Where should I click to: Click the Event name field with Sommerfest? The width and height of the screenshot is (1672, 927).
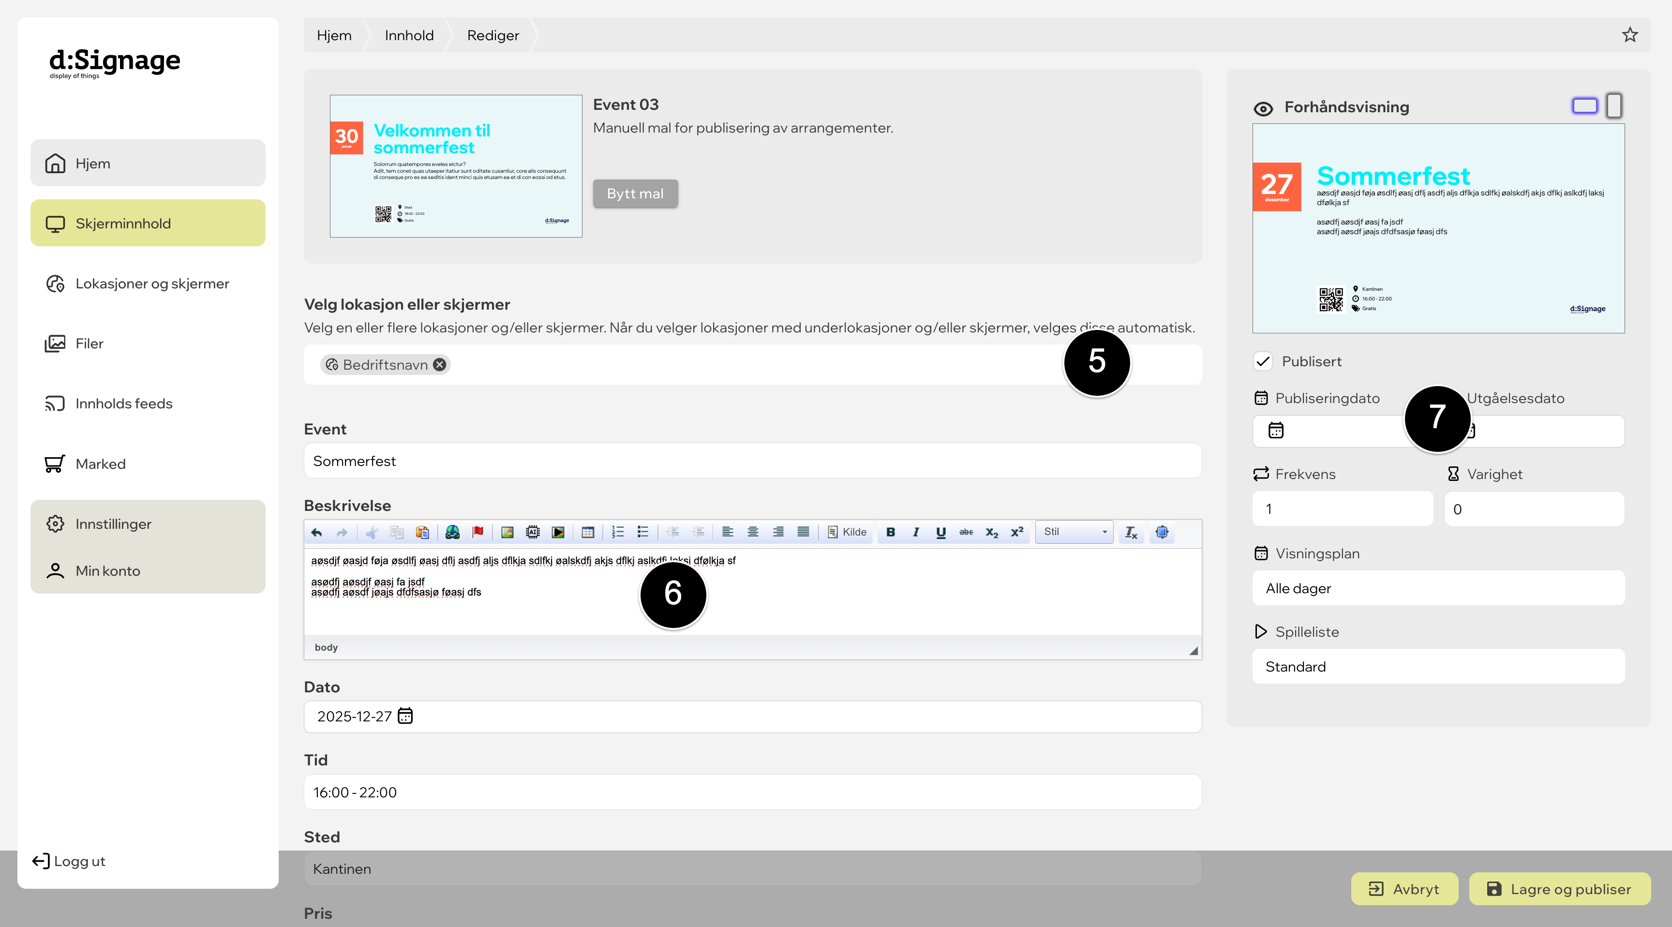[x=753, y=461]
